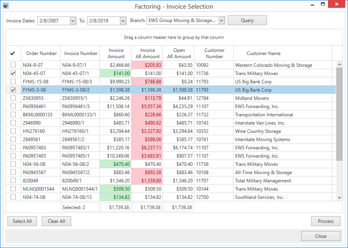Click the Invoice Number column header
348x248 pixels.
pyautogui.click(x=81, y=53)
